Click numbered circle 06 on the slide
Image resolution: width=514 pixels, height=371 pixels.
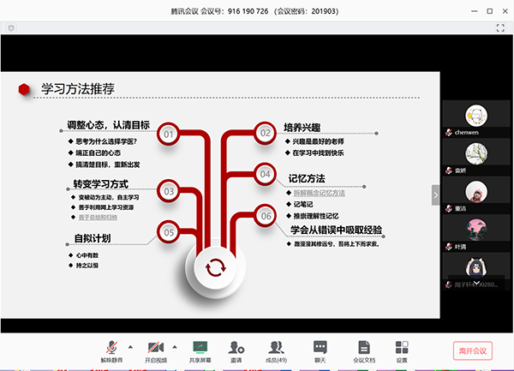[266, 216]
